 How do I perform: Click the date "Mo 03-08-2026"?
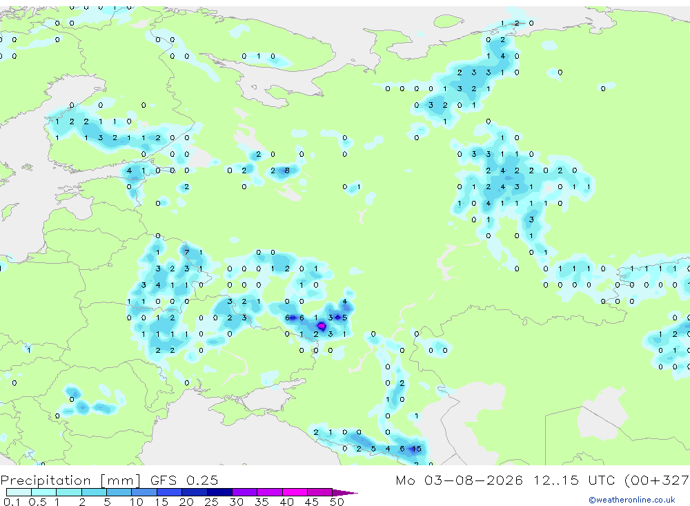[459, 480]
